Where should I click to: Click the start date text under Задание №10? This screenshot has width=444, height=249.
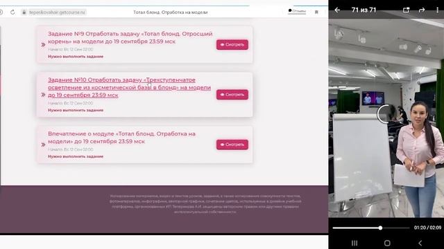(70, 103)
